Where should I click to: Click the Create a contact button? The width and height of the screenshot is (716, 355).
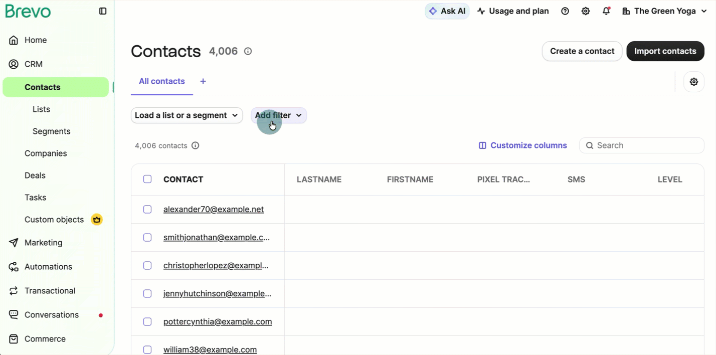582,51
